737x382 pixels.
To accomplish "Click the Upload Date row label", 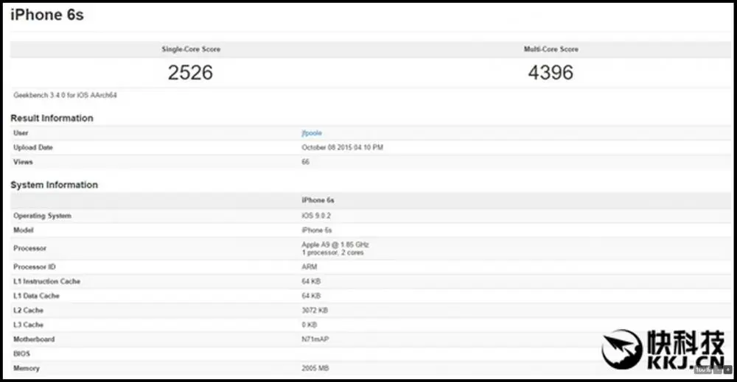I will pyautogui.click(x=33, y=147).
